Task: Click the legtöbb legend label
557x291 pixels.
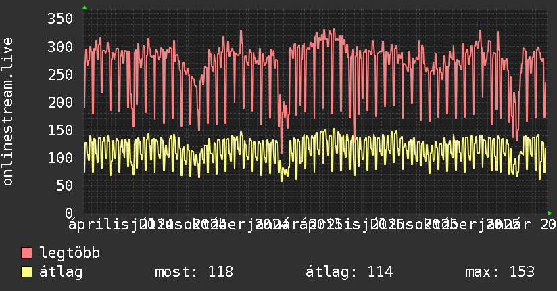Action: coord(70,253)
